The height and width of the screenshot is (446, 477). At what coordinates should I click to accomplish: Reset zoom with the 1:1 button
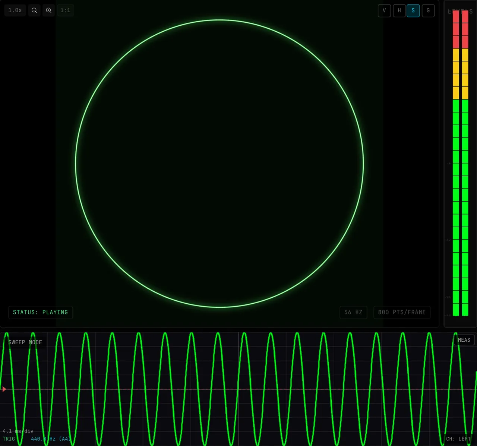coord(66,10)
